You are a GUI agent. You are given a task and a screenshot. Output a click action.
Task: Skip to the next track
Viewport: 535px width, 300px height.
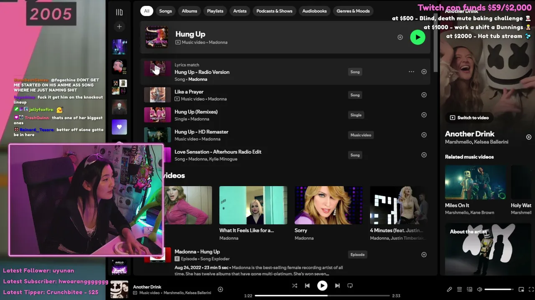click(337, 285)
